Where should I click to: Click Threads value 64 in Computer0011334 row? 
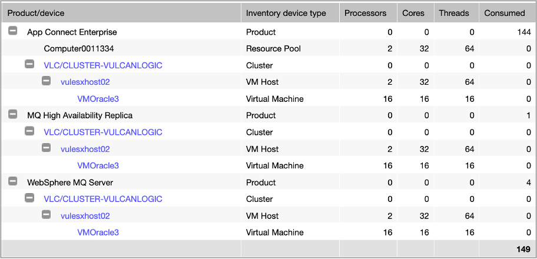coord(469,49)
